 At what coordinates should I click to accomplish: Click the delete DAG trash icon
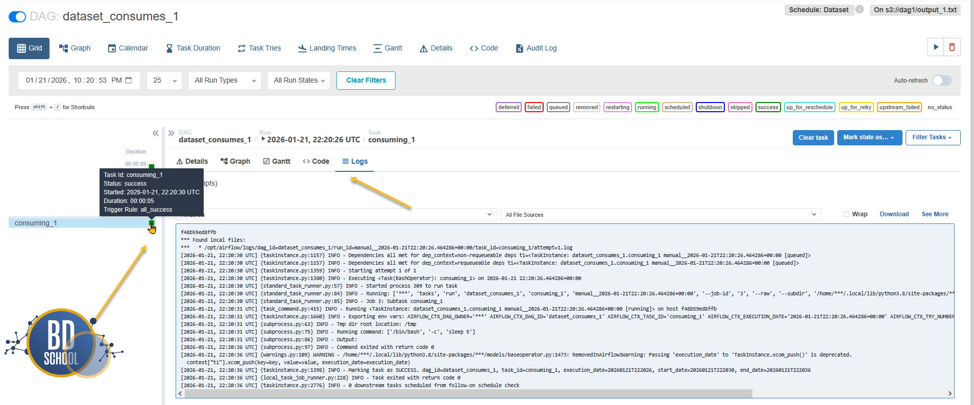pos(952,47)
